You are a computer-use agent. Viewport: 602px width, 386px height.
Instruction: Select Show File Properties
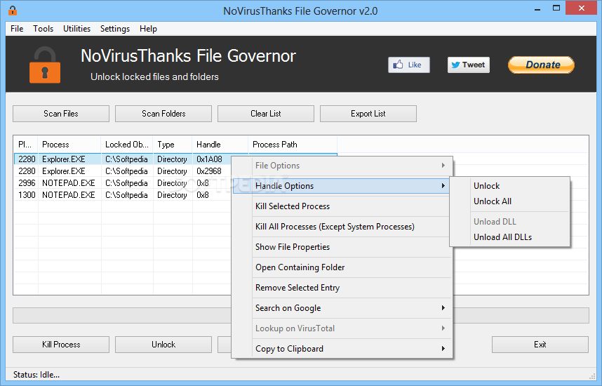pos(342,247)
